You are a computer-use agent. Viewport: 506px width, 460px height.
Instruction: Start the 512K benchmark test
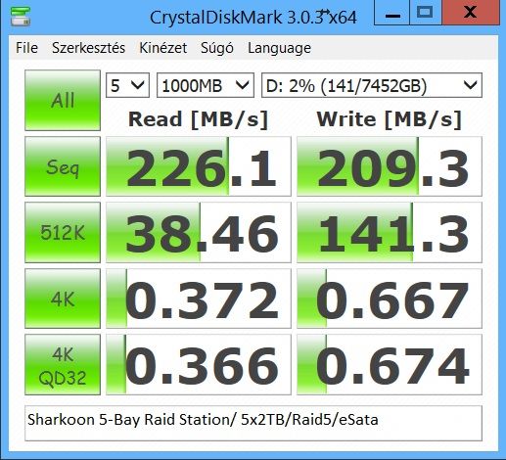(63, 232)
